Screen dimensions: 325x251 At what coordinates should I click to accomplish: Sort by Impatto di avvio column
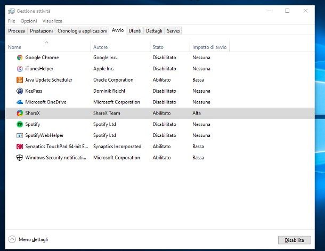pyautogui.click(x=209, y=47)
